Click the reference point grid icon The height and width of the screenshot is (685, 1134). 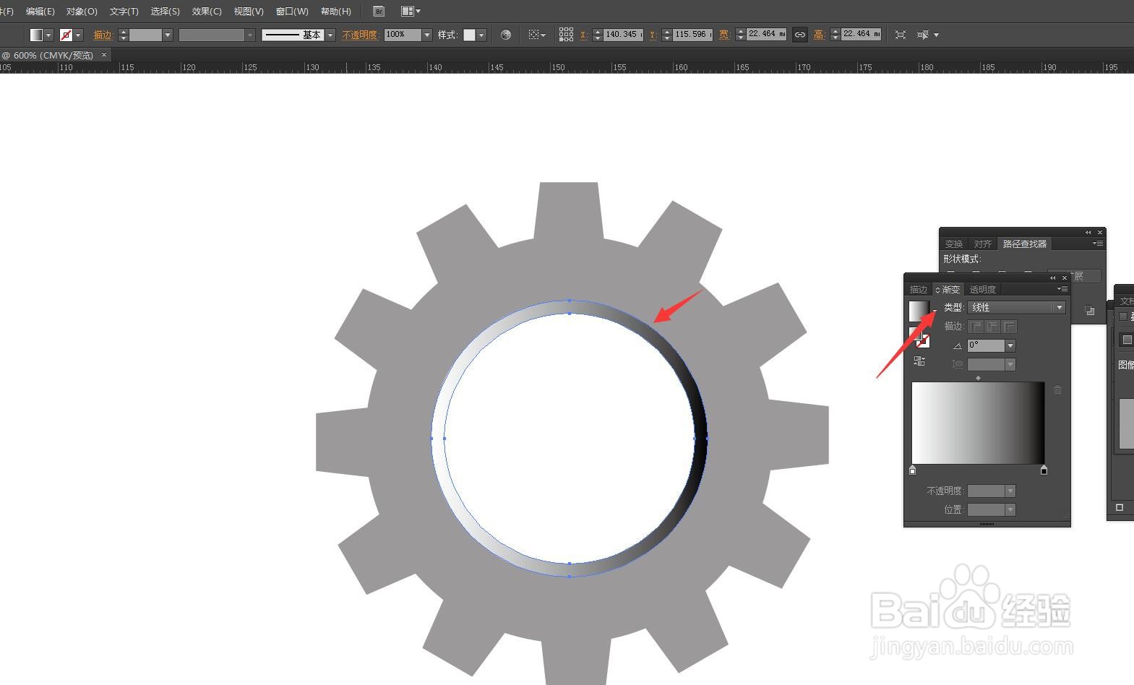566,35
